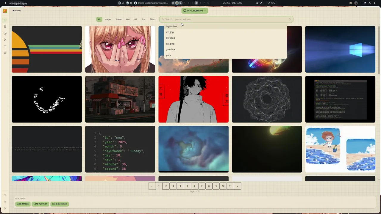Select the JSON code wallpaper thumbnail

pos(120,149)
